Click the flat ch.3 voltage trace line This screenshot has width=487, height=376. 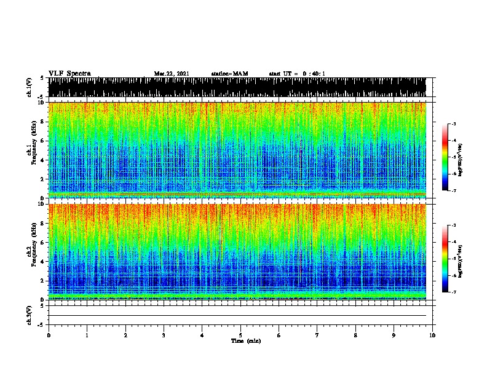[x=237, y=316]
